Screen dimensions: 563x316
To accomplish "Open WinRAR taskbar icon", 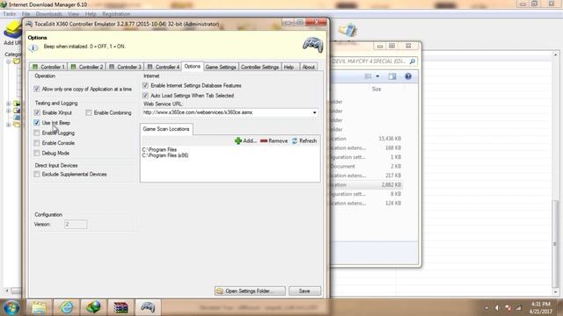I will [121, 307].
